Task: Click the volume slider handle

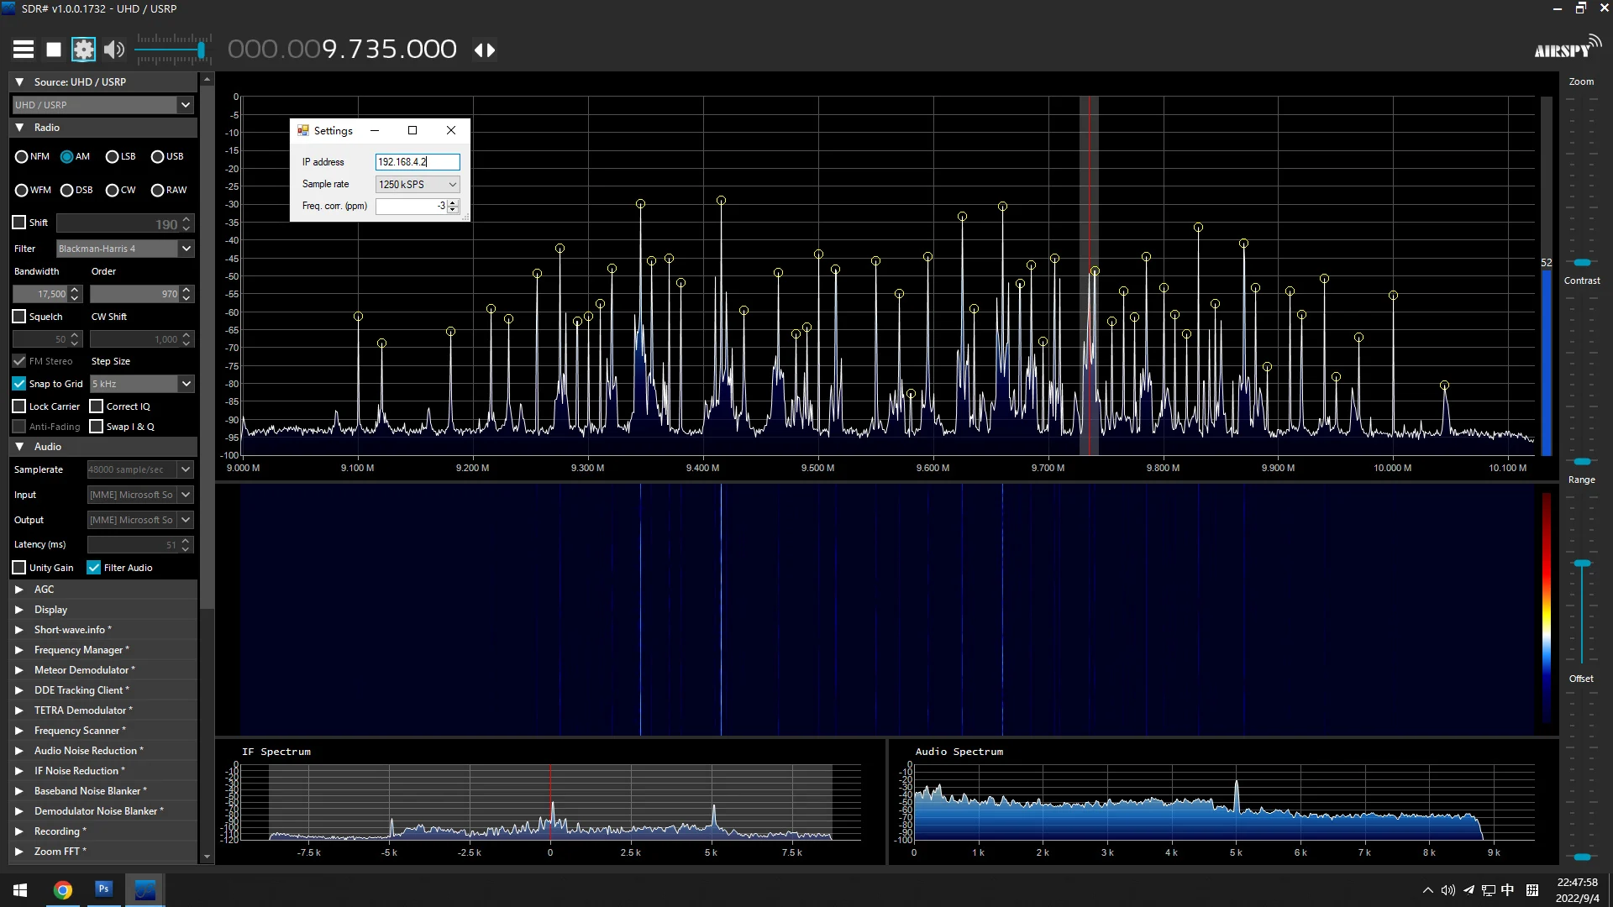Action: point(202,50)
